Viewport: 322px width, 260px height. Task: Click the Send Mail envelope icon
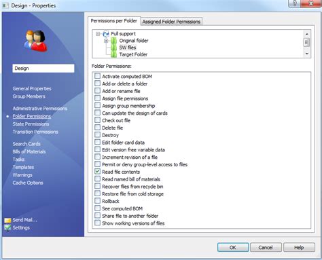[x=7, y=220]
